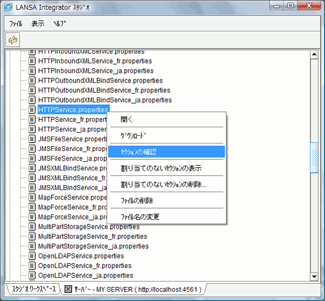This screenshot has height=301, width=325.
Task: Select MapForceService.properties file name
Action: 73,197
